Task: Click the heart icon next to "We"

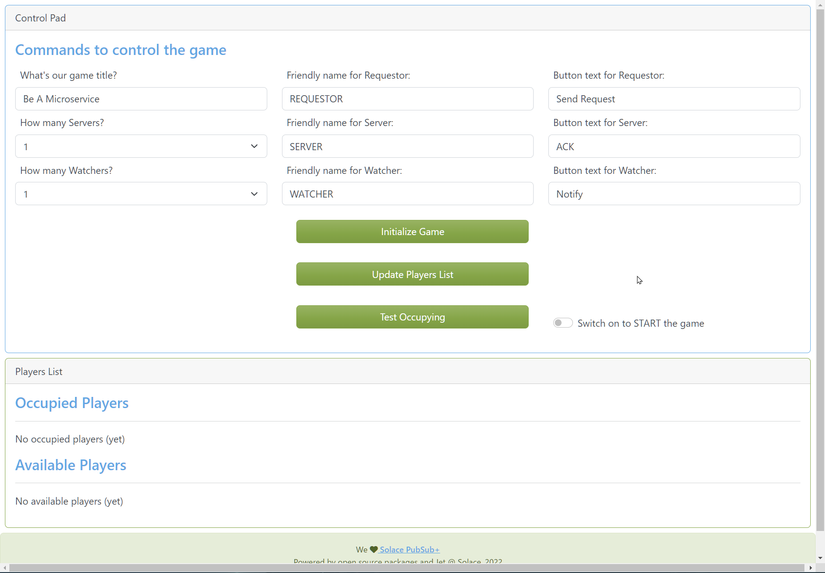Action: point(373,549)
